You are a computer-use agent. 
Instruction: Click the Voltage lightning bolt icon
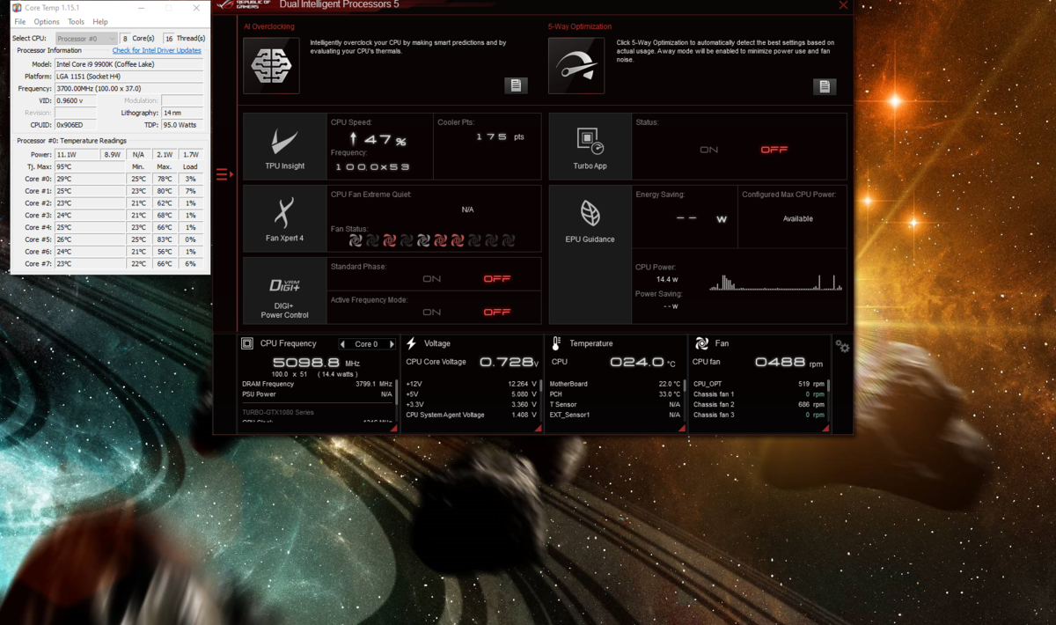[x=411, y=343]
